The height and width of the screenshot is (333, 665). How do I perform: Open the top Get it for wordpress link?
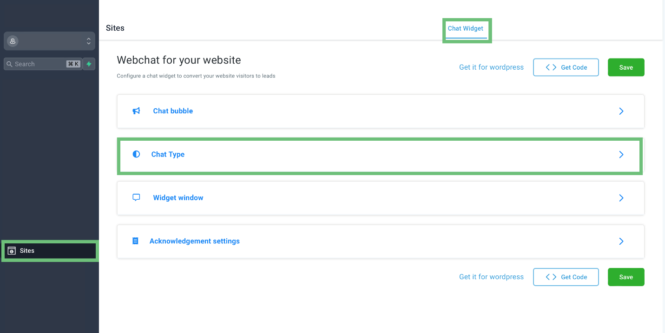pyautogui.click(x=491, y=67)
